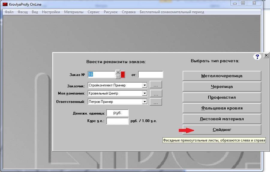Choose the Сайдинг calculation type
Screen dimensions: 270x172
pos(222,130)
